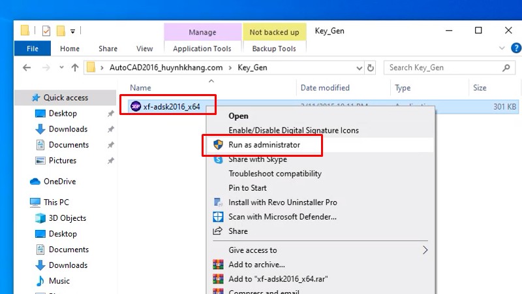Click the xf-adsk2016_x64 application file icon
The width and height of the screenshot is (522, 294).
(135, 106)
